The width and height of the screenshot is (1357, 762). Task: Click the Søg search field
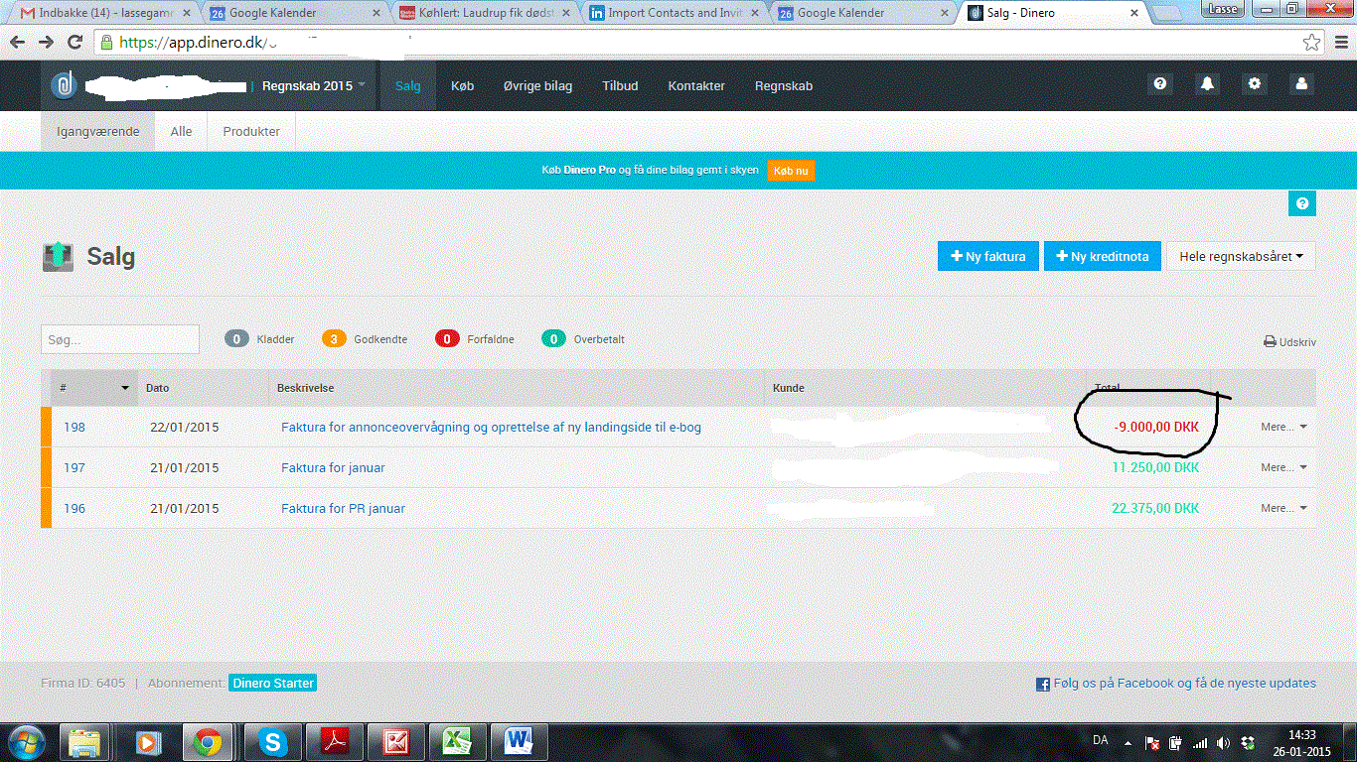pos(120,339)
